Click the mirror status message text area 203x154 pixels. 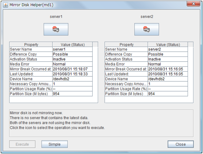coord(101,123)
